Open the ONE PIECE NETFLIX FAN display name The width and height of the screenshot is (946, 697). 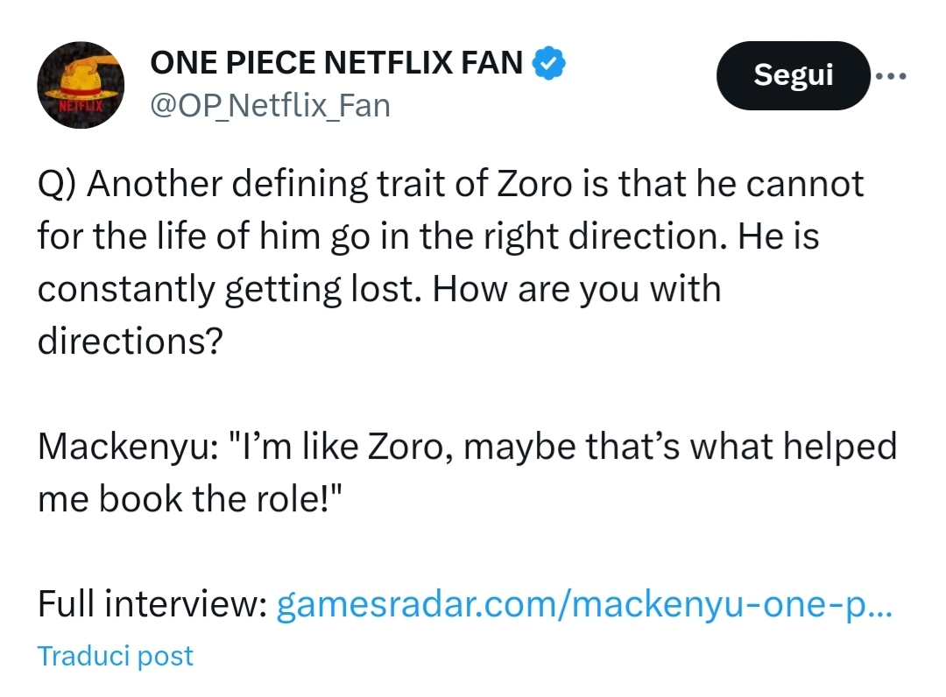[336, 63]
